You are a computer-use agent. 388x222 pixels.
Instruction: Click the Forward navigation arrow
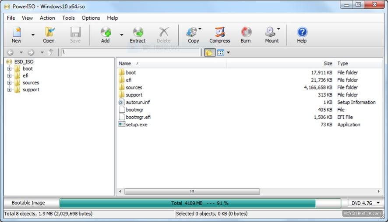tap(31, 52)
